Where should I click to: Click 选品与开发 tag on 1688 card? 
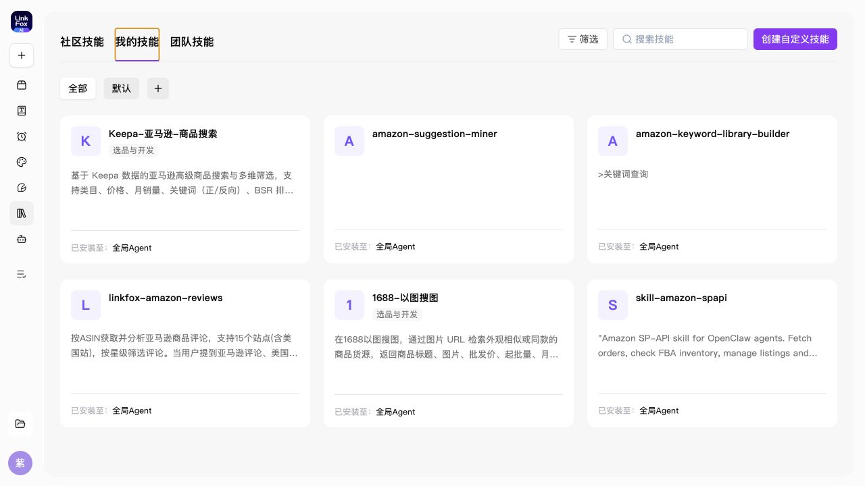click(x=397, y=315)
